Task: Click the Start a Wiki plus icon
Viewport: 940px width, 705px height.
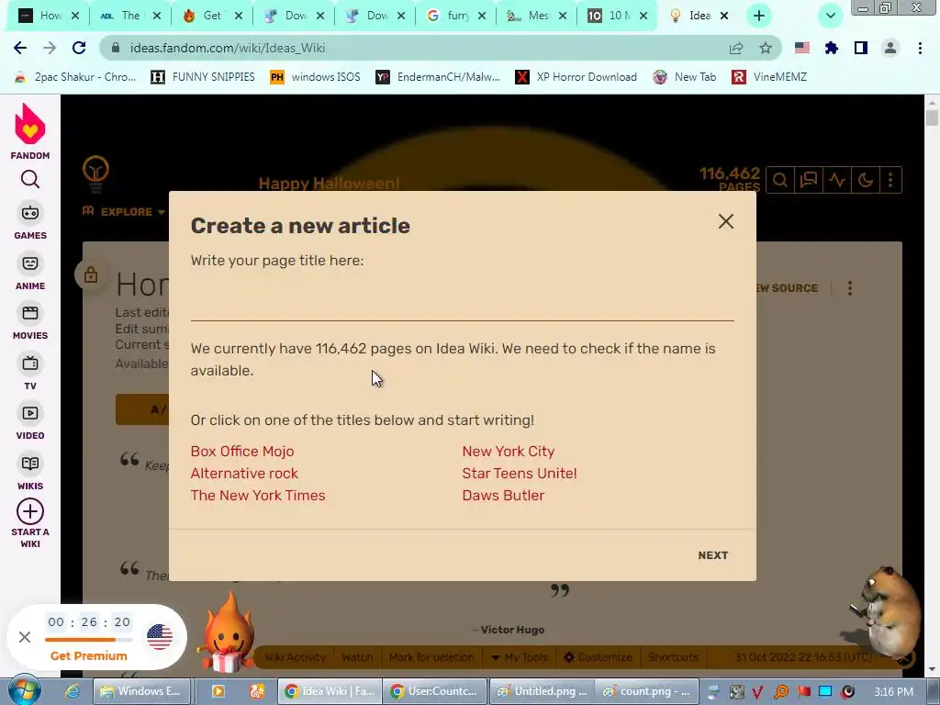Action: 30,511
